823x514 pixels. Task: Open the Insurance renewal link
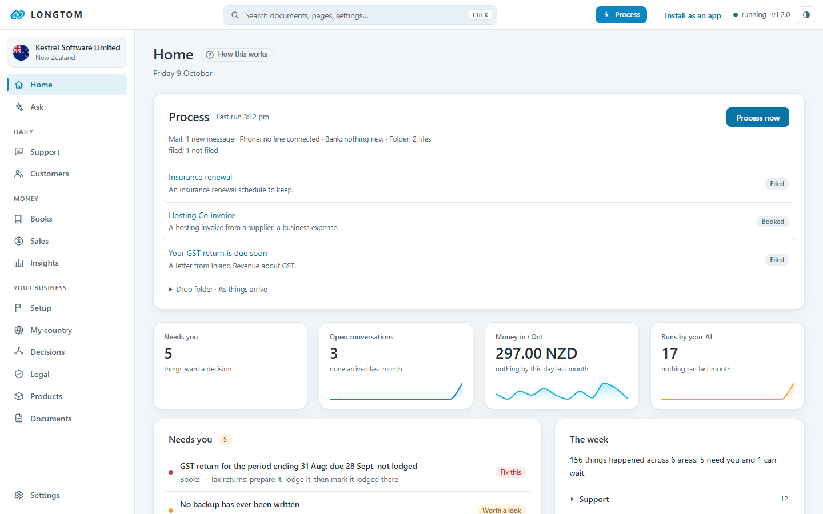[x=200, y=177]
